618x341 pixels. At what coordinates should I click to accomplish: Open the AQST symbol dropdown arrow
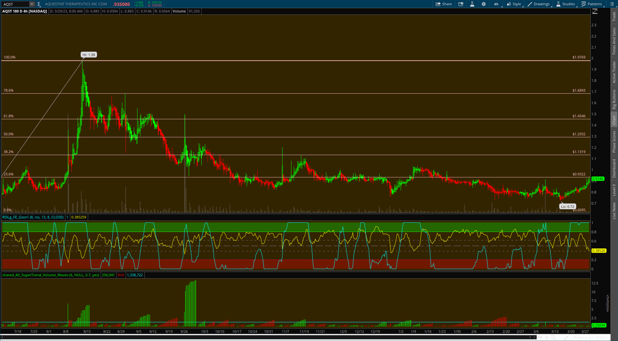[x=31, y=4]
